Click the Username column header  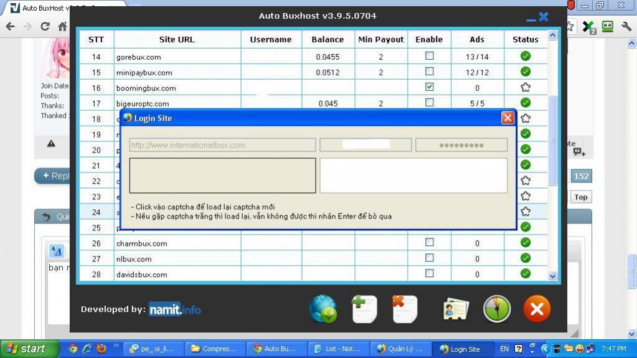pos(271,39)
